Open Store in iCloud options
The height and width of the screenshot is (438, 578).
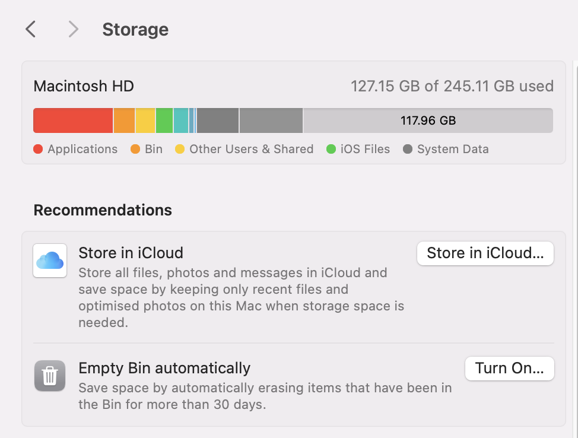pos(485,253)
